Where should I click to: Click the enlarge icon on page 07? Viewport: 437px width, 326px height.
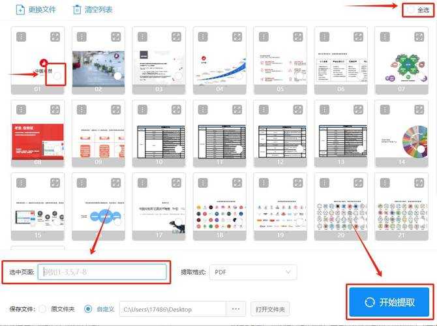coord(419,37)
